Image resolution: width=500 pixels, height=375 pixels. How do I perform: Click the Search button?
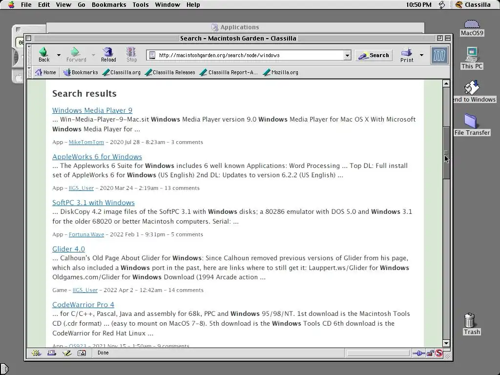point(374,55)
